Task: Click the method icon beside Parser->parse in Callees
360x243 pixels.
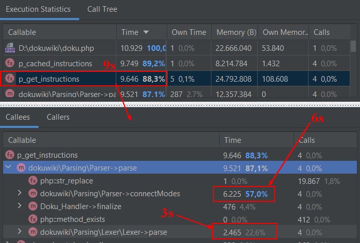Action: [x=22, y=167]
